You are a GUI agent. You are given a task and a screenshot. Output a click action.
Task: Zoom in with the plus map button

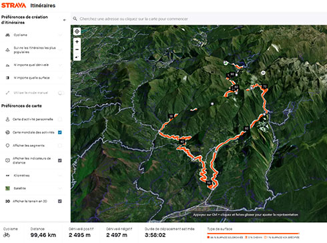click(77, 41)
